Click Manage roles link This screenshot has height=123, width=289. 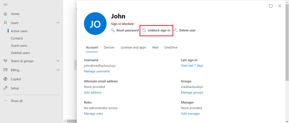click(94, 114)
